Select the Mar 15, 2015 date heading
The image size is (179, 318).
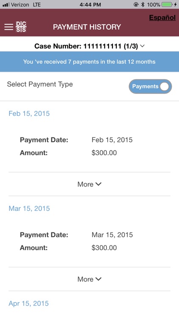click(29, 208)
